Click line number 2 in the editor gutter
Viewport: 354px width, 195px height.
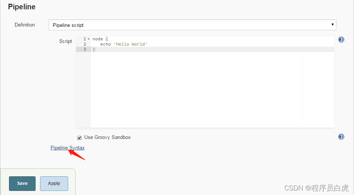(x=85, y=44)
